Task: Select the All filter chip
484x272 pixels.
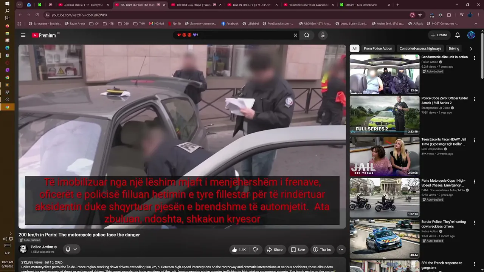Action: (354, 48)
